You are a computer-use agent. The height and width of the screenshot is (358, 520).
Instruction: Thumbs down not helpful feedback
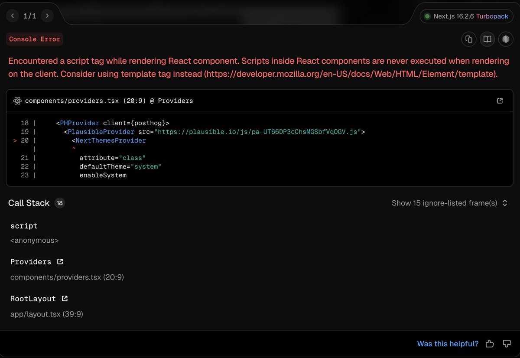coord(507,344)
